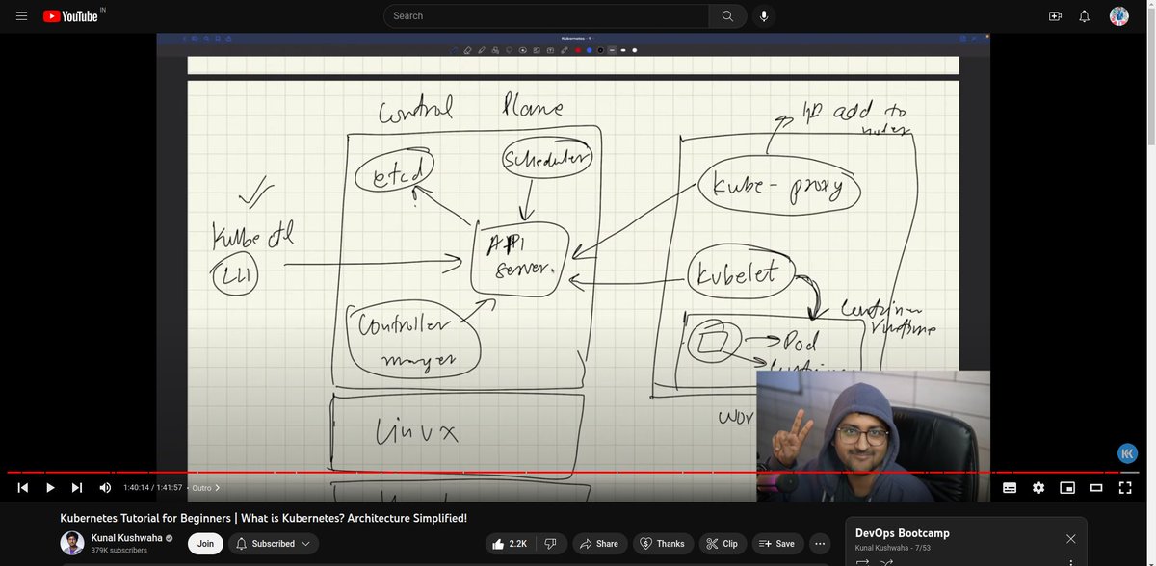The width and height of the screenshot is (1156, 566).
Task: Open the Kunal Kushwaha channel name link
Action: tap(126, 538)
